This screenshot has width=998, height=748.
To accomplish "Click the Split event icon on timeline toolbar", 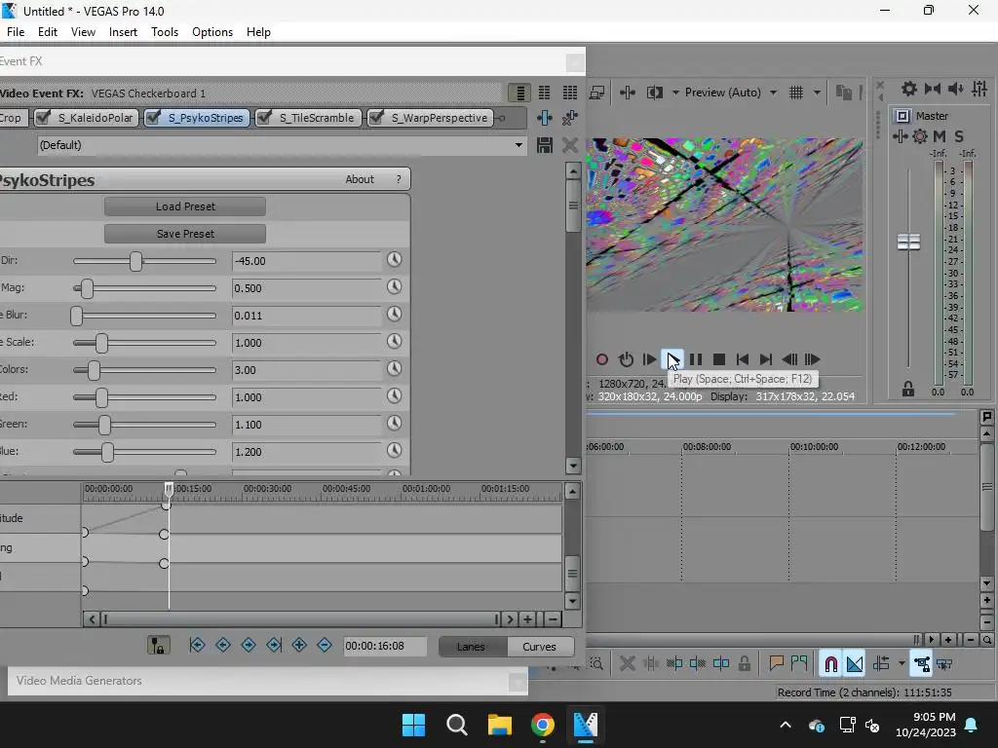I will pos(721,664).
